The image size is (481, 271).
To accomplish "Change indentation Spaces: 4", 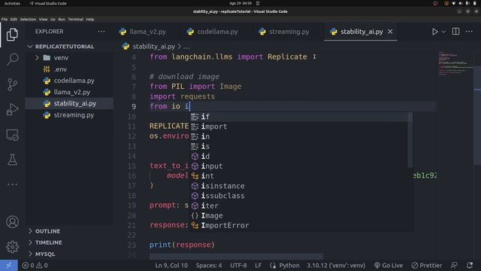I will 209,265.
